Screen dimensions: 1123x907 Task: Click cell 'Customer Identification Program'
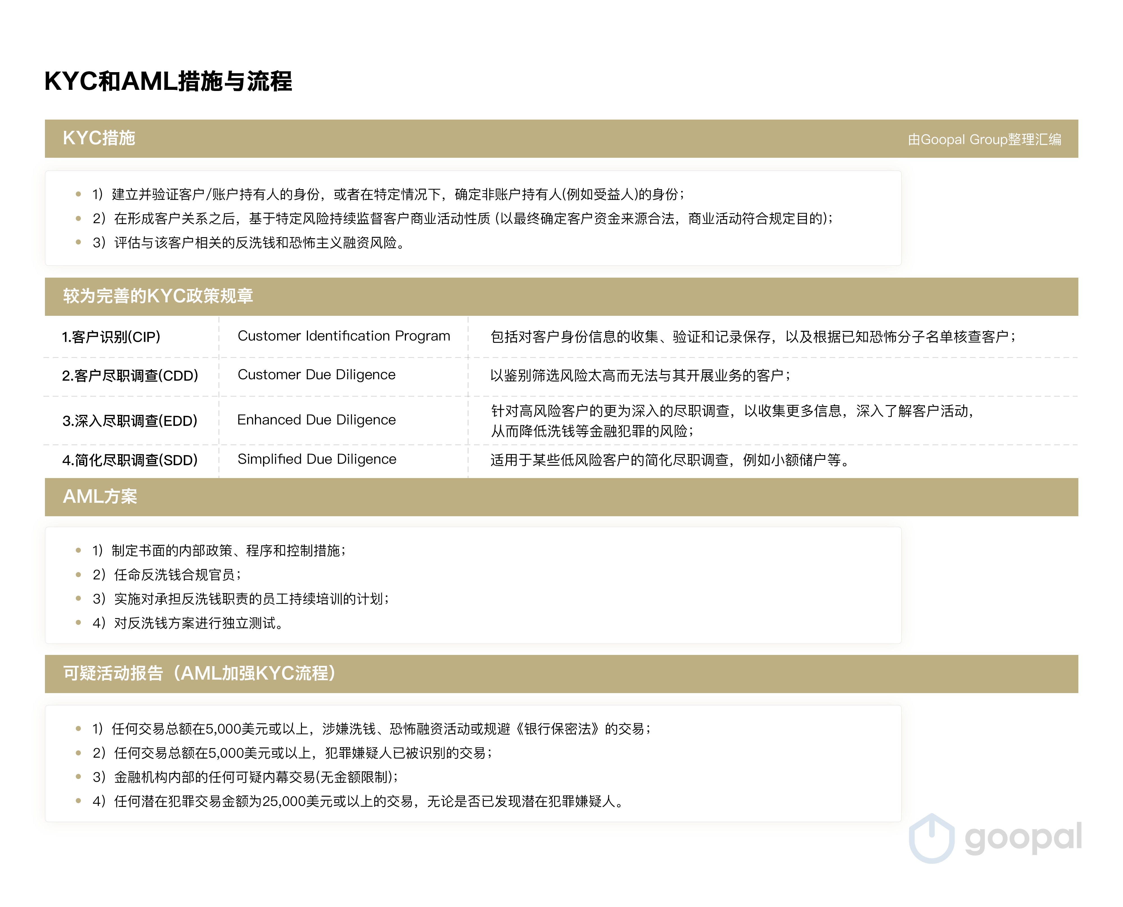[x=343, y=336]
